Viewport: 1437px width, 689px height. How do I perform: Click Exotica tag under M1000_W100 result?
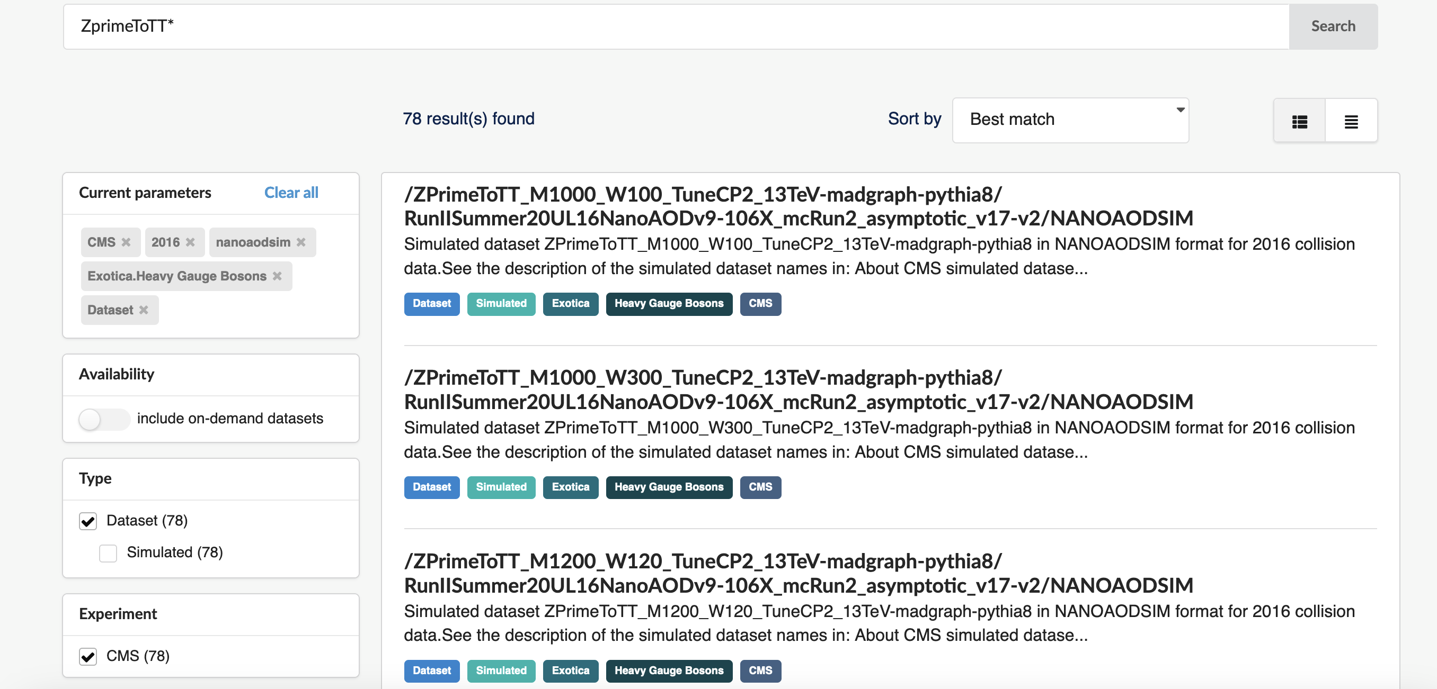click(x=570, y=304)
